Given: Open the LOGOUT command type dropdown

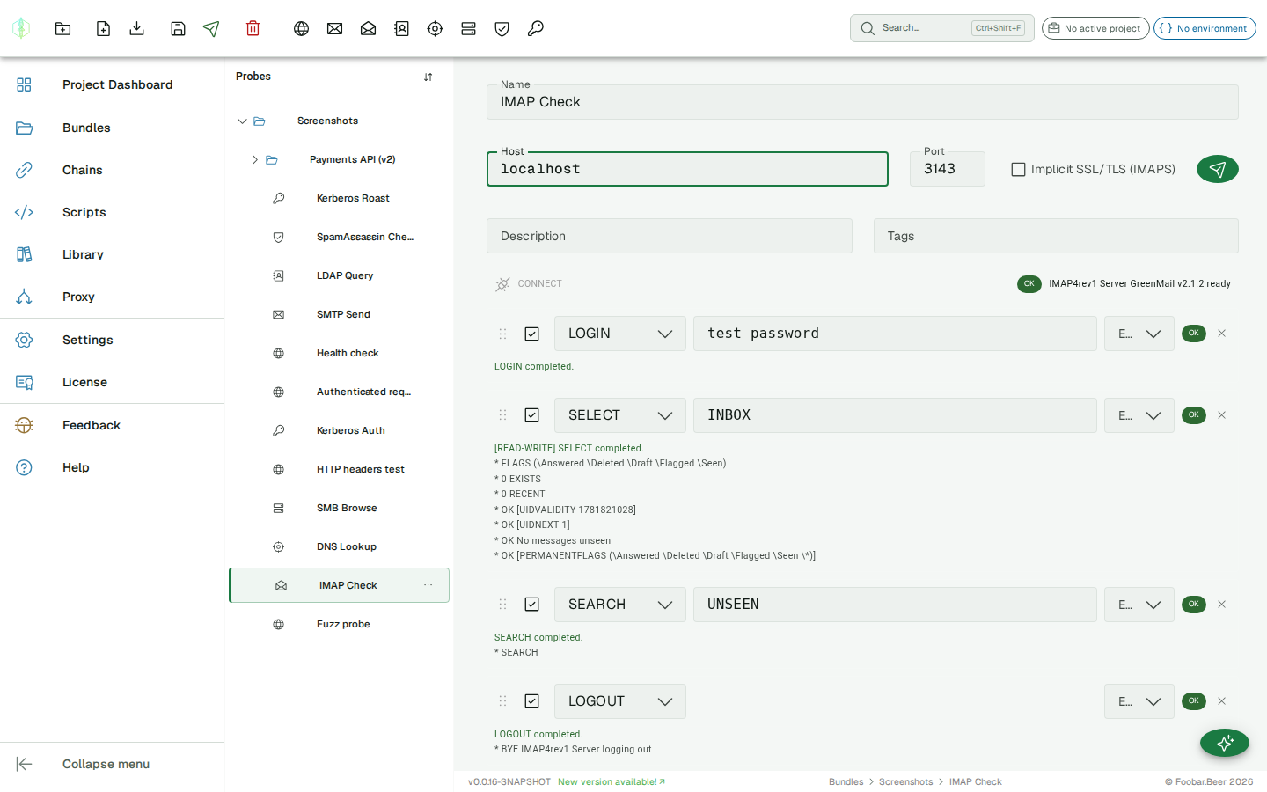Looking at the screenshot, I should 620,701.
